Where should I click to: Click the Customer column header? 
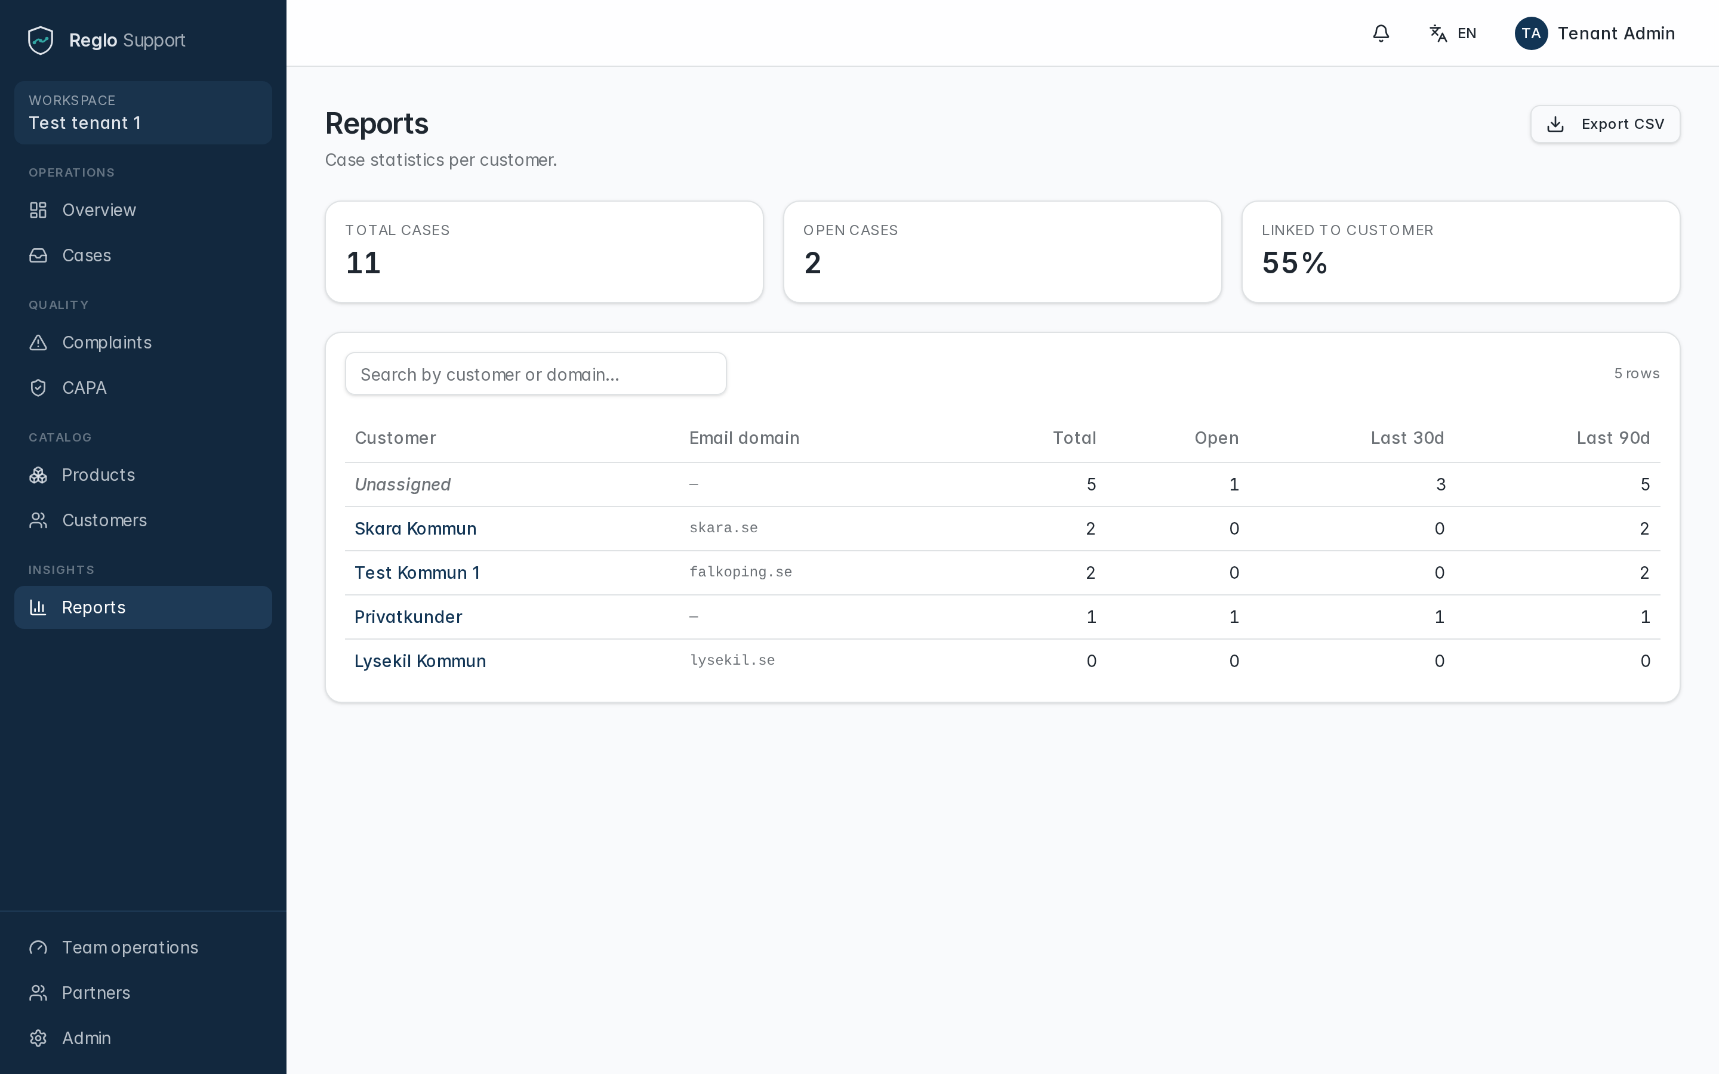pyautogui.click(x=395, y=439)
